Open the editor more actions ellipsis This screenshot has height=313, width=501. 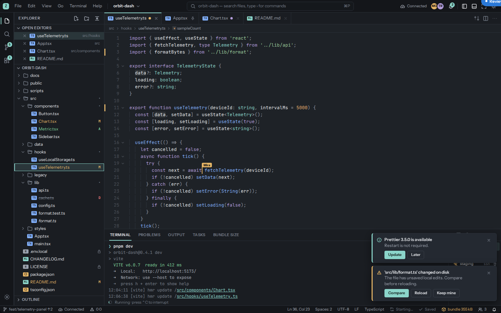[x=495, y=18]
